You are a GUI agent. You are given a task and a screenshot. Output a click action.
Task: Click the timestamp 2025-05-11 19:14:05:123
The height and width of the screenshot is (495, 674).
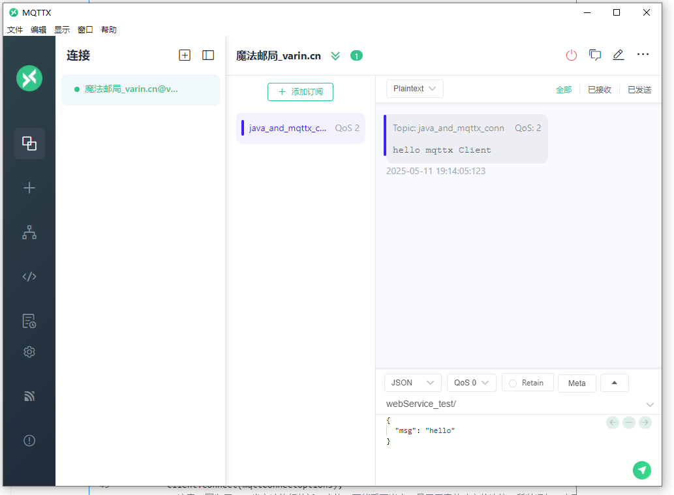coord(435,171)
